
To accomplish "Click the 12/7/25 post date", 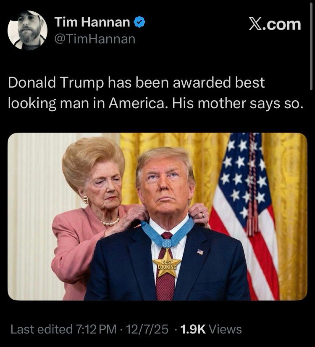I will 147,329.
